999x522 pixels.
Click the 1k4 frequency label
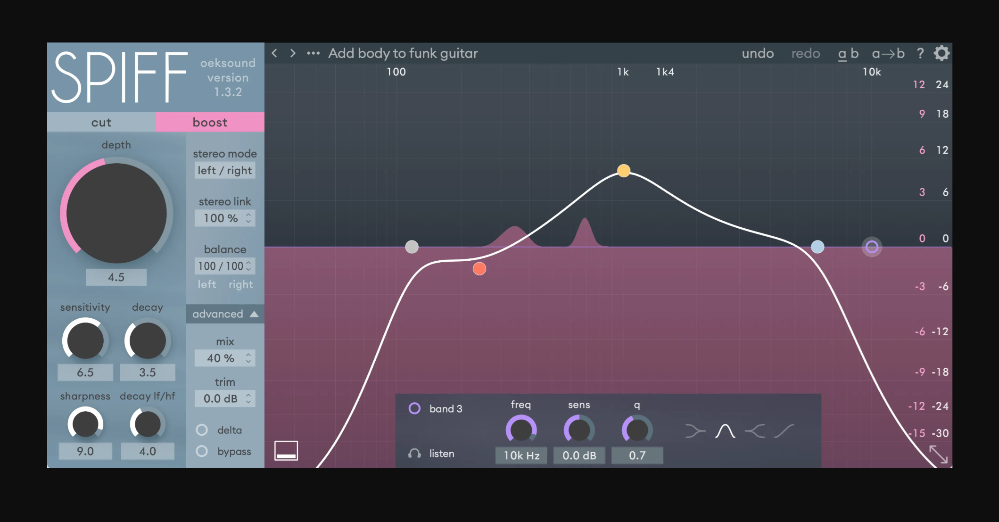click(665, 72)
